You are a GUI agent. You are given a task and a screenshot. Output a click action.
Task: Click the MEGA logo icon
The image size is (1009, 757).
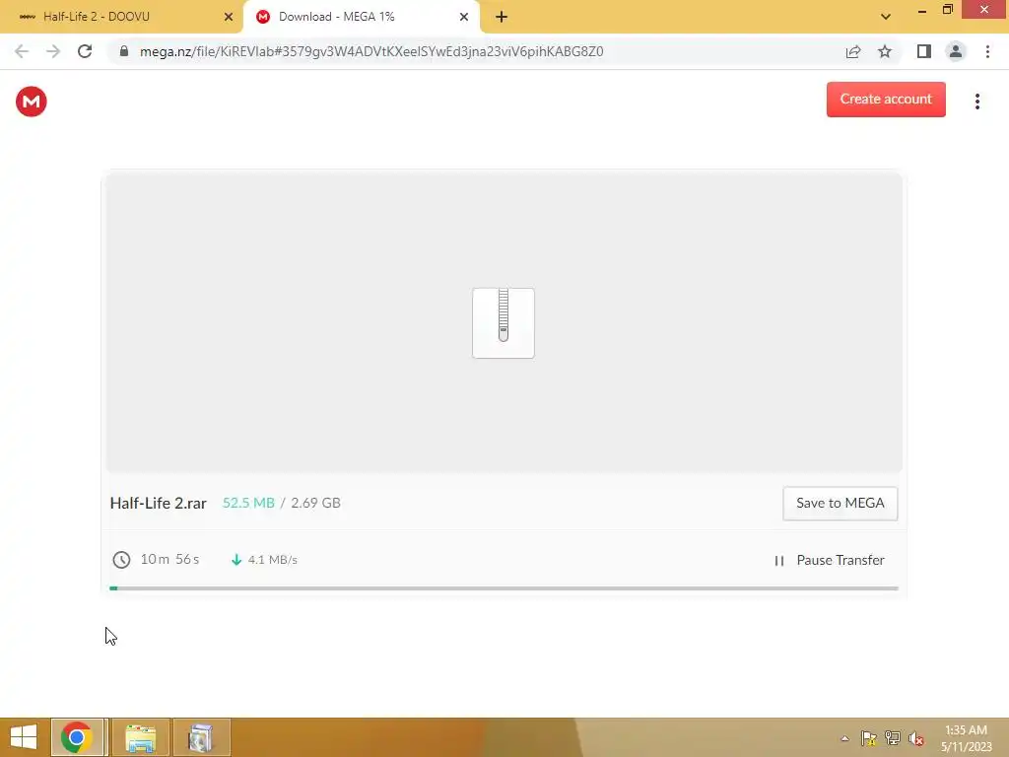coord(31,102)
